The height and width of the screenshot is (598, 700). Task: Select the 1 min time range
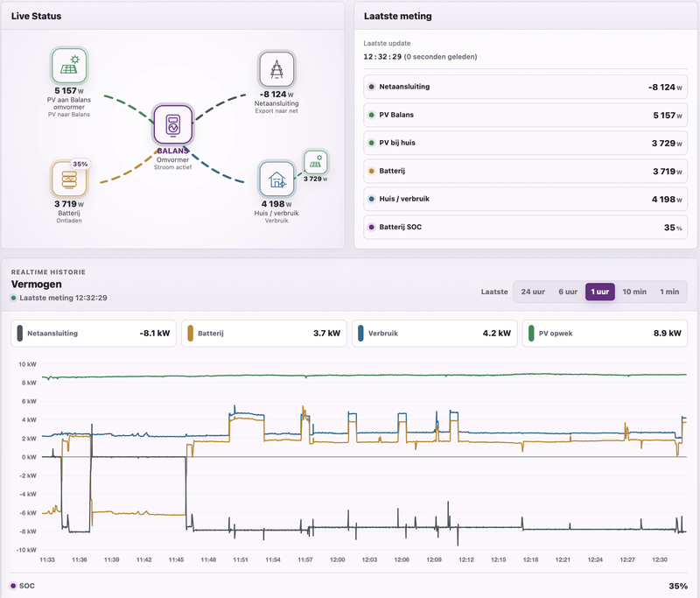click(669, 292)
